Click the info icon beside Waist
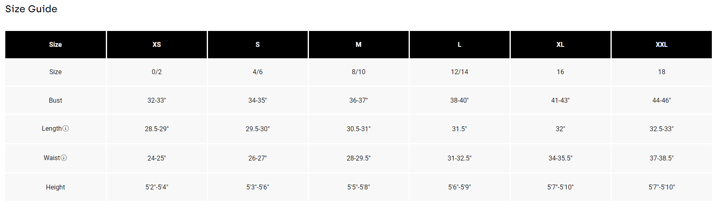The width and height of the screenshot is (720, 209). [x=64, y=158]
